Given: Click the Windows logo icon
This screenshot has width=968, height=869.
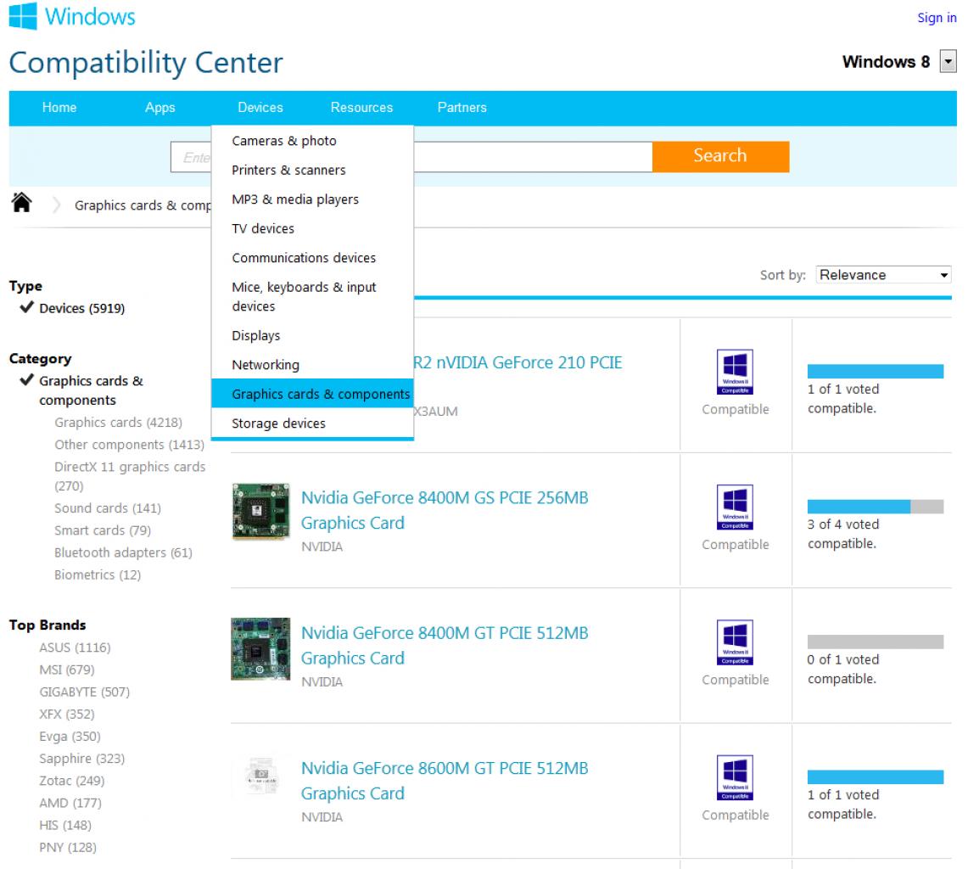Looking at the screenshot, I should click(x=23, y=15).
